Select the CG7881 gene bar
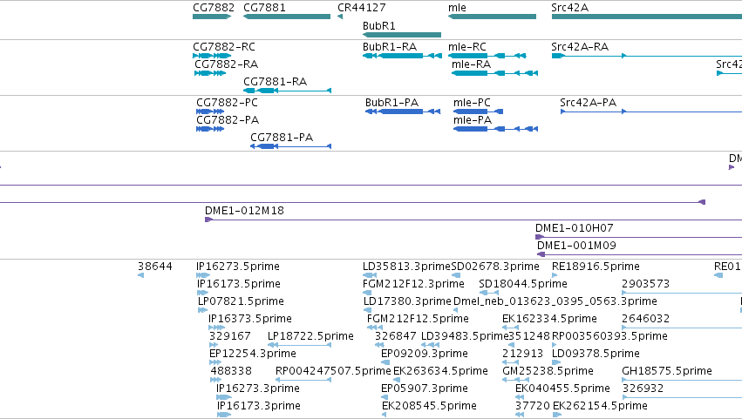The height and width of the screenshot is (419, 742). [287, 17]
